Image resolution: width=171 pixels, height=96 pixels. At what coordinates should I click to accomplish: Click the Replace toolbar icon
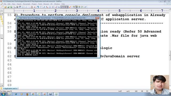point(47,7)
